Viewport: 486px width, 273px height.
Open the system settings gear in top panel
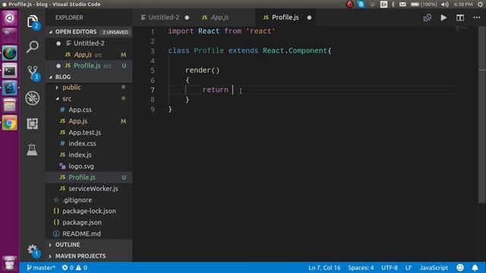tap(480, 5)
